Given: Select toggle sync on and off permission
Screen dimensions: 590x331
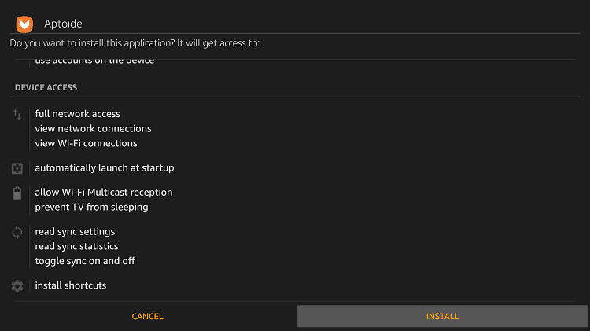Looking at the screenshot, I should (85, 261).
